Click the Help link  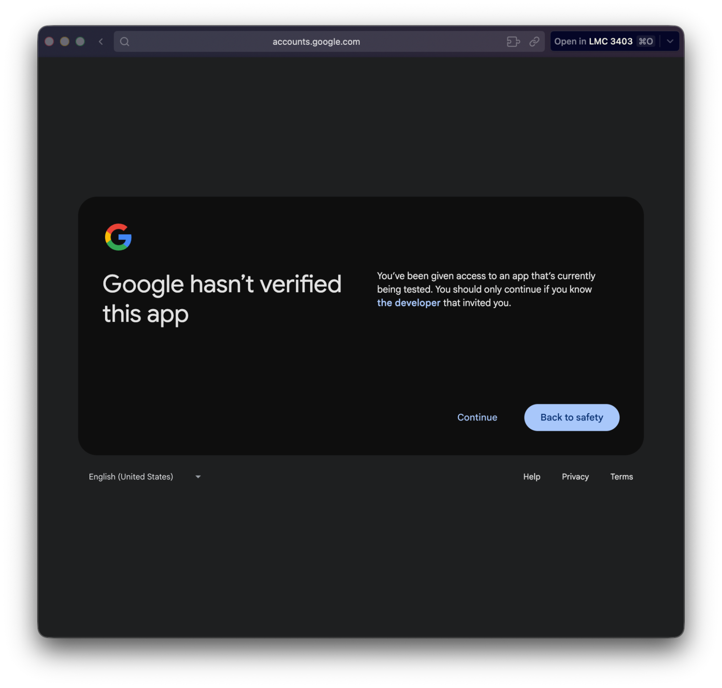pyautogui.click(x=531, y=477)
